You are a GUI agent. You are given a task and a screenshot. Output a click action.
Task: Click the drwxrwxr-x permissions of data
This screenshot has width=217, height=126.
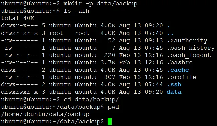tap(19, 92)
